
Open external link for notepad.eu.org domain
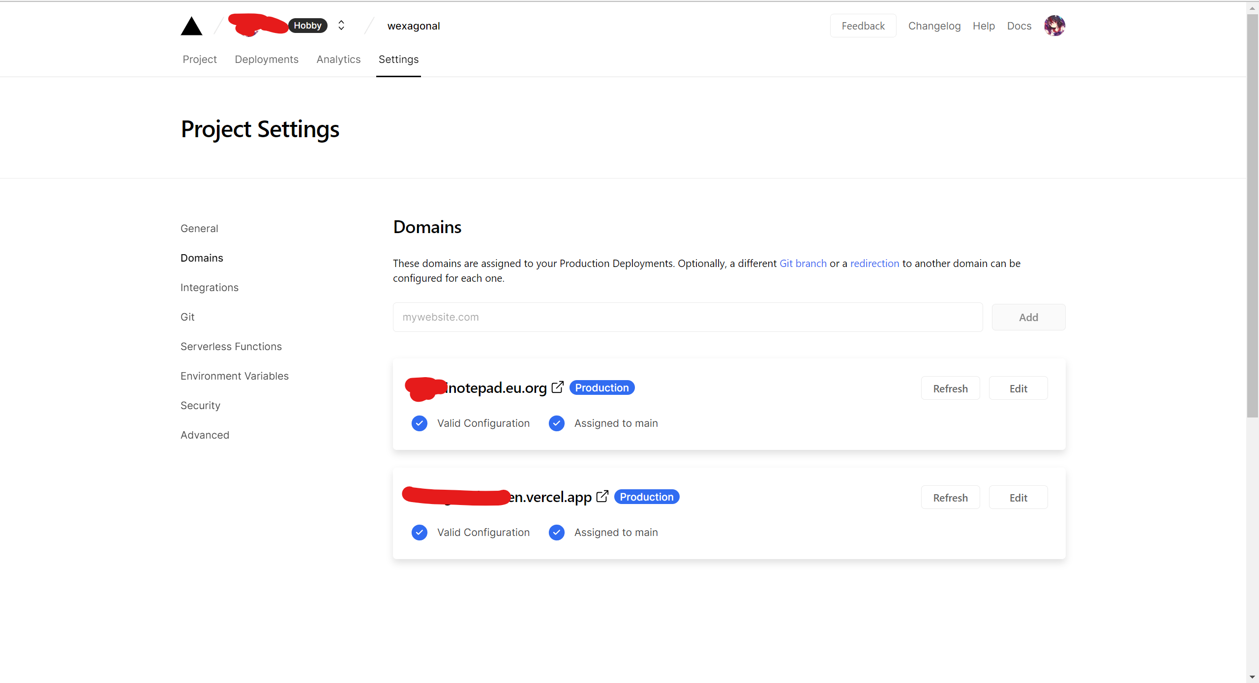click(557, 387)
